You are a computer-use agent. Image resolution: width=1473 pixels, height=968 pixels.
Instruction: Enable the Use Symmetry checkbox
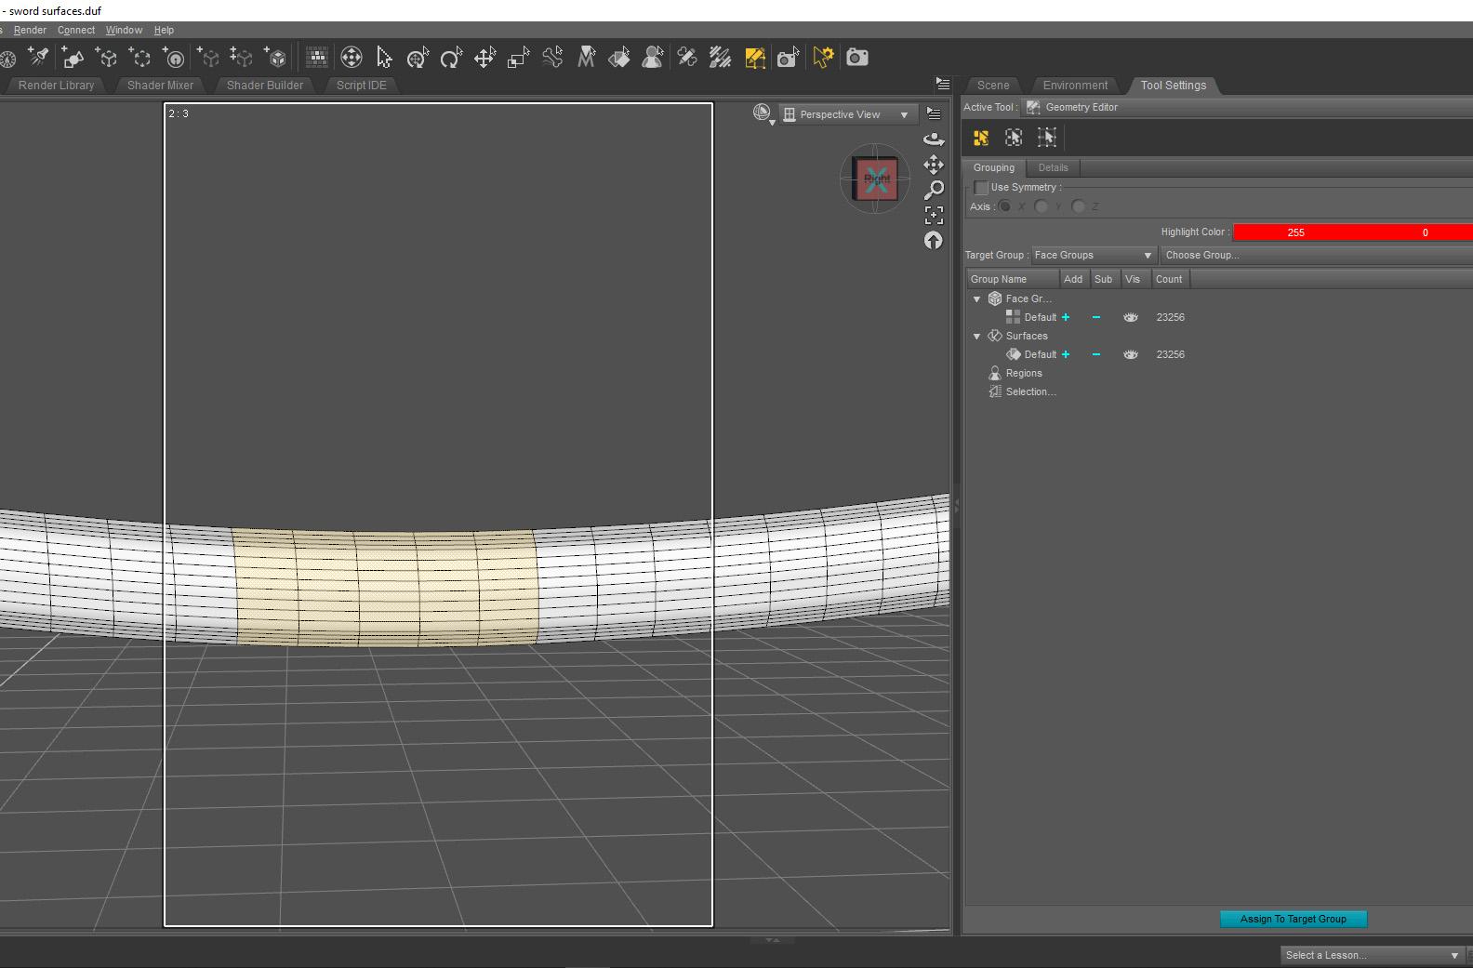pos(981,188)
